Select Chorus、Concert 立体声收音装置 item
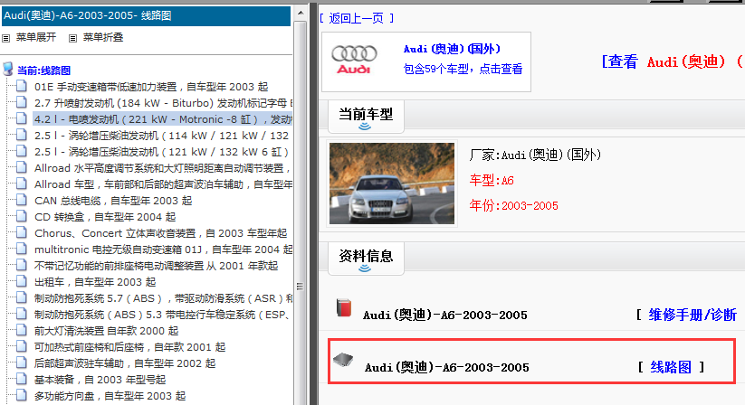 [x=160, y=233]
